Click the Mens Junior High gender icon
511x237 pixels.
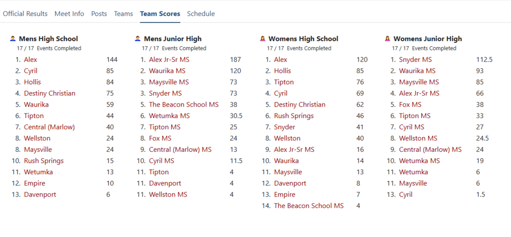138,38
